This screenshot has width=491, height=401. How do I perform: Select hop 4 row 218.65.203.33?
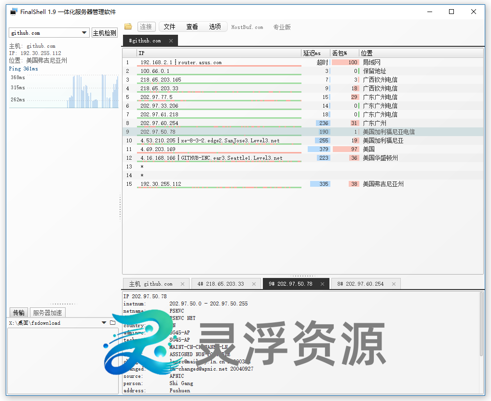coord(303,88)
